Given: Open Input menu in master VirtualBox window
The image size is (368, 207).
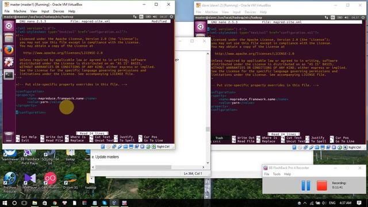Looking at the screenshot, I should pyautogui.click(x=45, y=11).
